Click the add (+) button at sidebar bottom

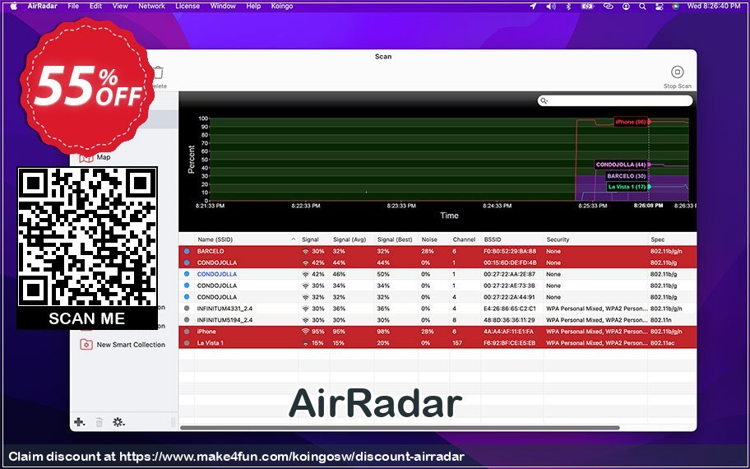click(80, 422)
